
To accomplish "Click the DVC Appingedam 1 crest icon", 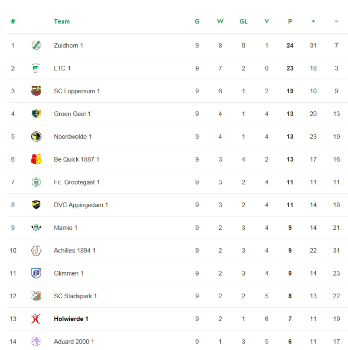I will pos(36,205).
